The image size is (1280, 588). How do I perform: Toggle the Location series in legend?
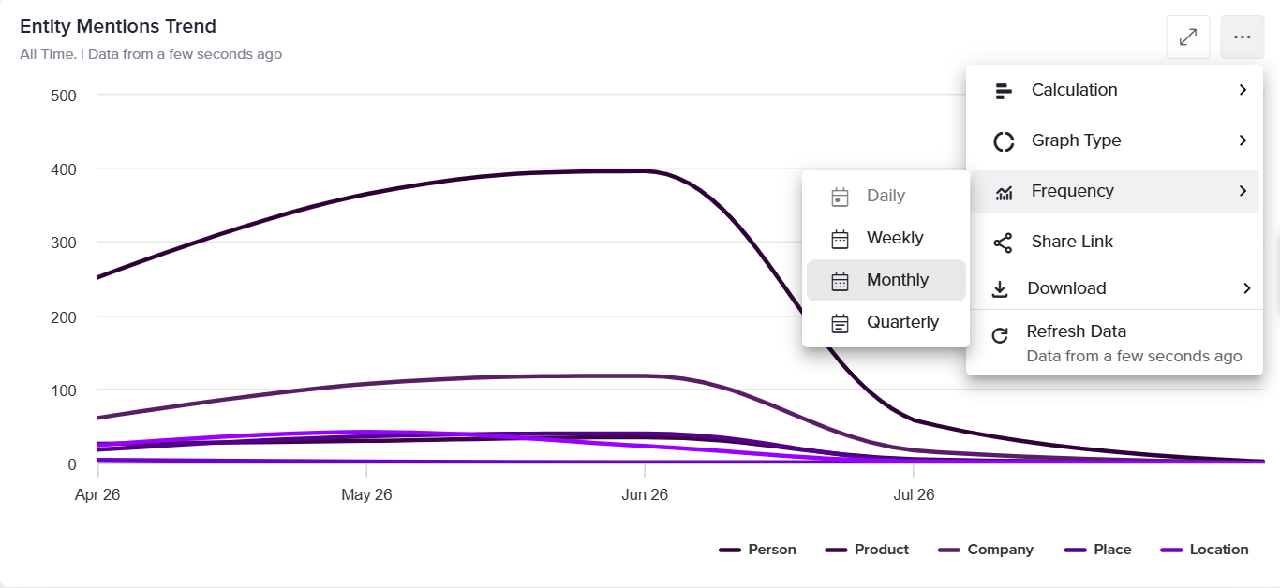(1204, 550)
